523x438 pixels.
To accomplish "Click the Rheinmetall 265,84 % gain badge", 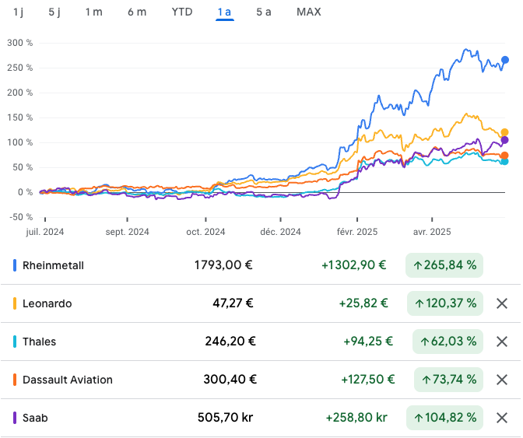I will pyautogui.click(x=444, y=265).
